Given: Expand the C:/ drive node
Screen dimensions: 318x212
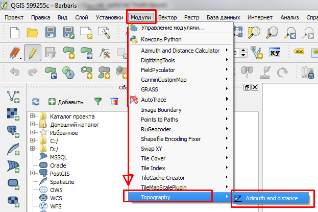Looking at the screenshot, I should click(32, 140).
